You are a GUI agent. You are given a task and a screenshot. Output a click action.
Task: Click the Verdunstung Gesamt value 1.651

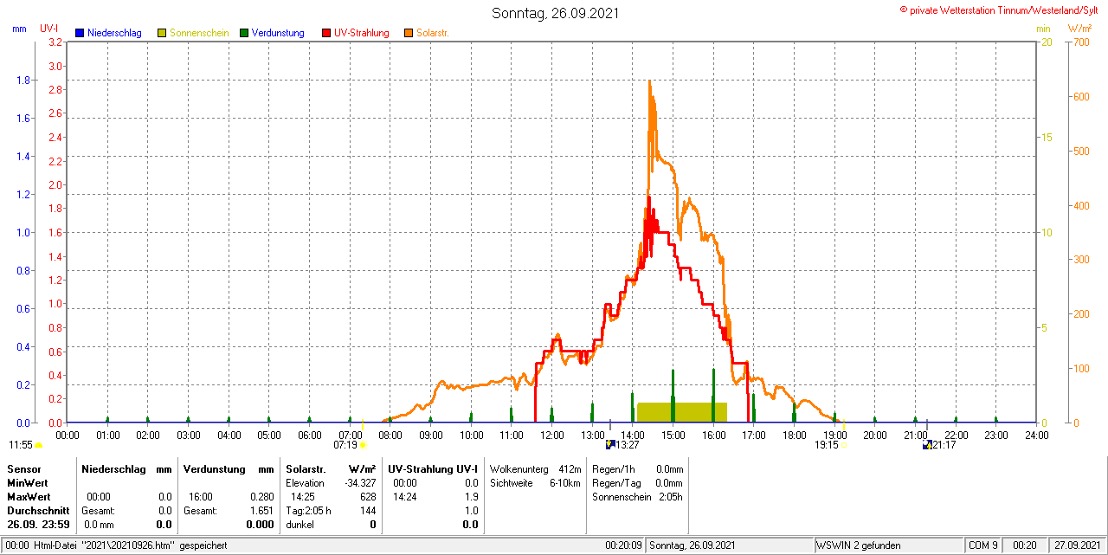click(x=262, y=511)
